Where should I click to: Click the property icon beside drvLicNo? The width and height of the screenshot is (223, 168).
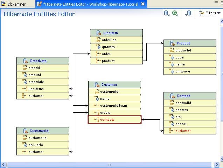[x=25, y=145]
